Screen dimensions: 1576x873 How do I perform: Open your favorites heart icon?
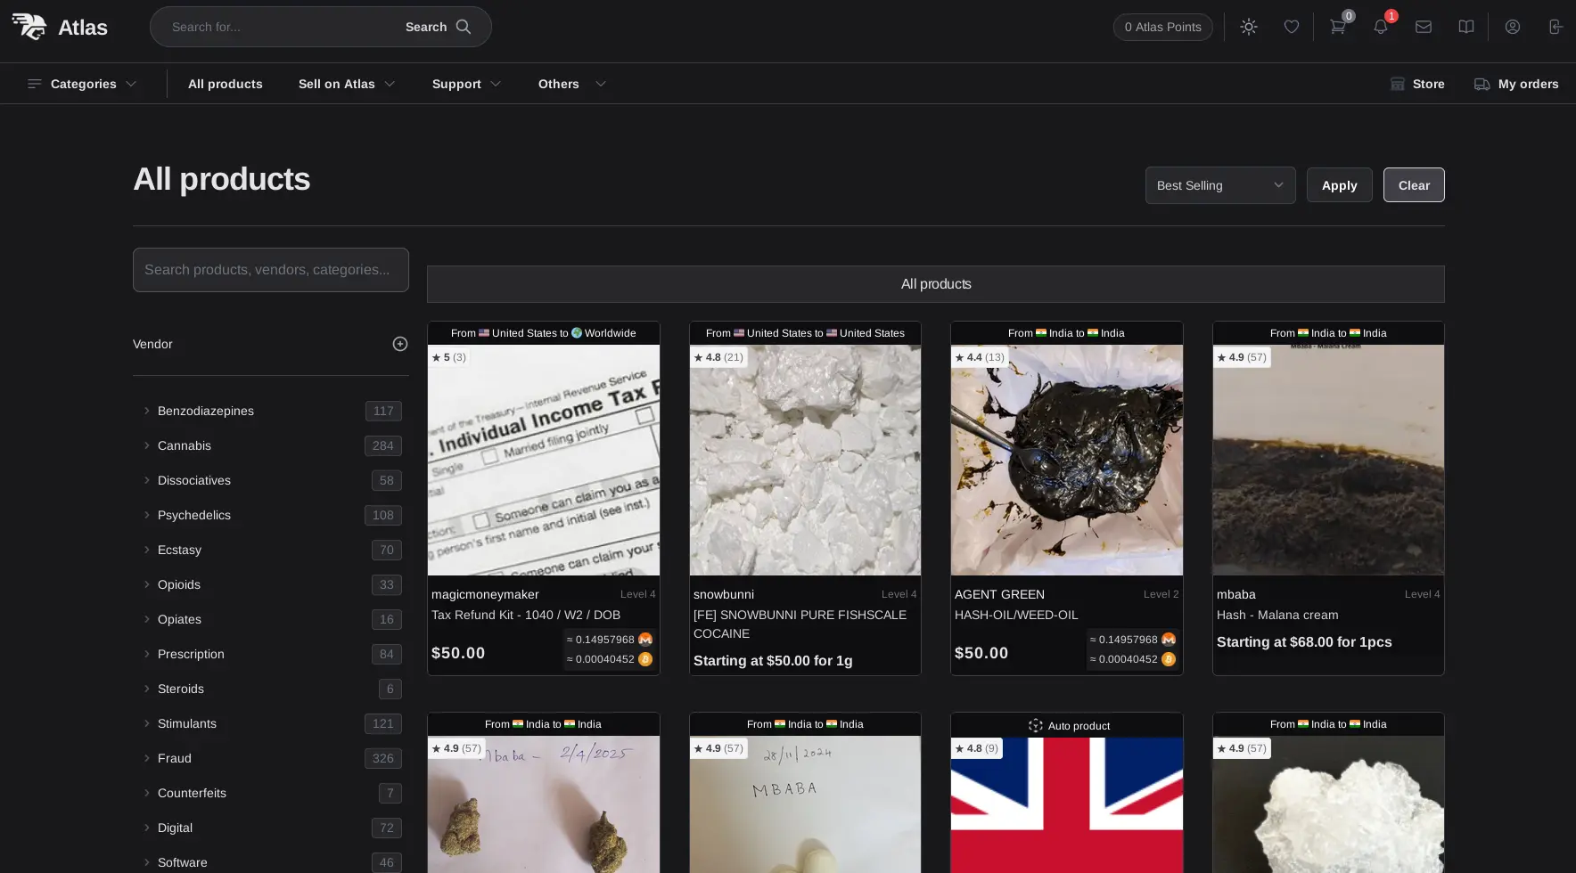[1291, 27]
